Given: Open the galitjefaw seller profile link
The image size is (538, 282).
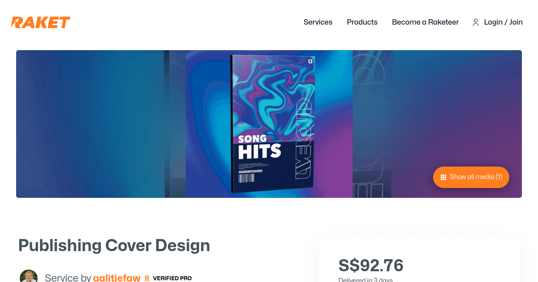Looking at the screenshot, I should (117, 278).
